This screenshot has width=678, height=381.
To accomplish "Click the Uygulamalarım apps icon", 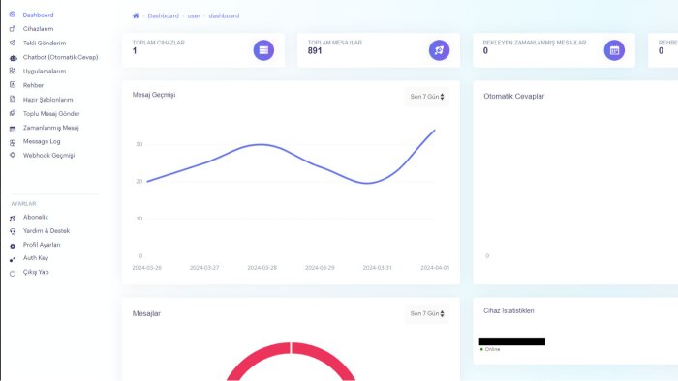I will point(12,71).
